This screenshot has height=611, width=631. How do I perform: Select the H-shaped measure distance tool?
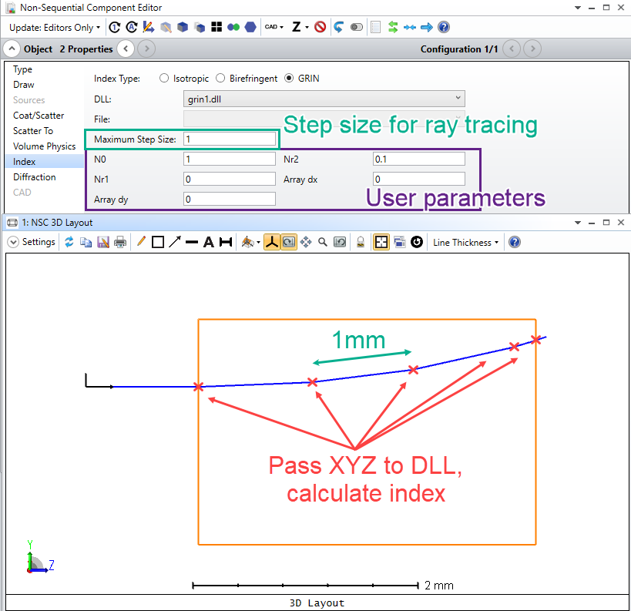pos(226,242)
